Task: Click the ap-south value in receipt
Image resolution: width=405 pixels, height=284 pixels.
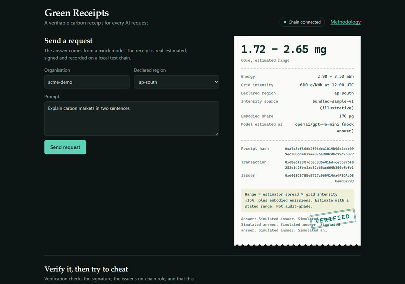Action: (344, 93)
